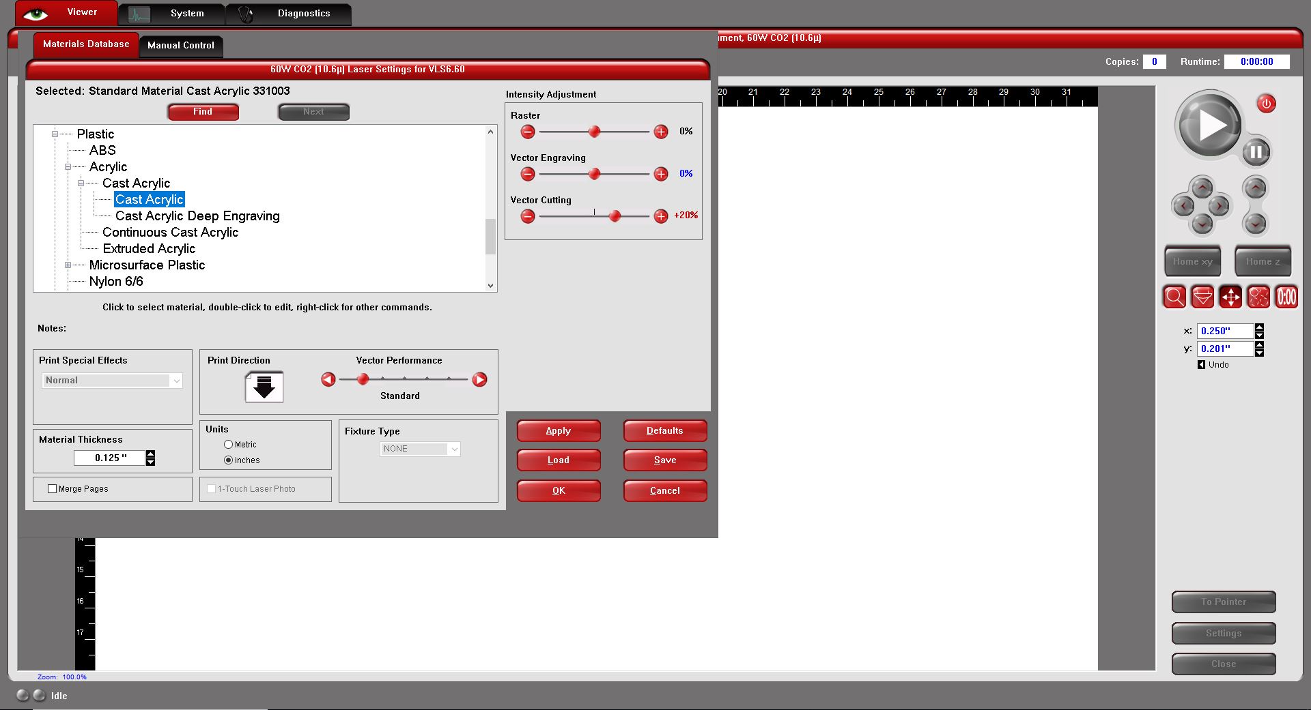Screen dimensions: 1311x710
Task: Click the y coordinate field
Action: click(x=1225, y=349)
